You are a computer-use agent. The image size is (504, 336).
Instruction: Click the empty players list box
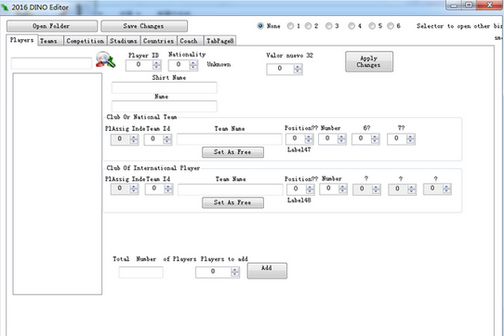coord(58,184)
